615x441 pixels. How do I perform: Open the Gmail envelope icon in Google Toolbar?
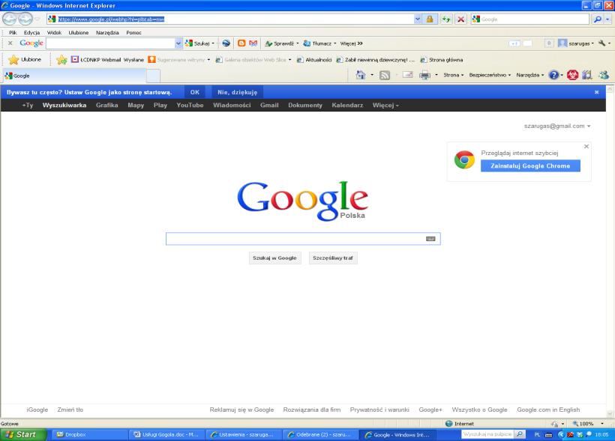253,43
